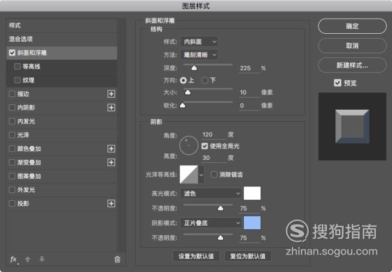Screen dimensions: 392x272
Task: Click the plus icon next to 内阴影
Action: (x=111, y=107)
